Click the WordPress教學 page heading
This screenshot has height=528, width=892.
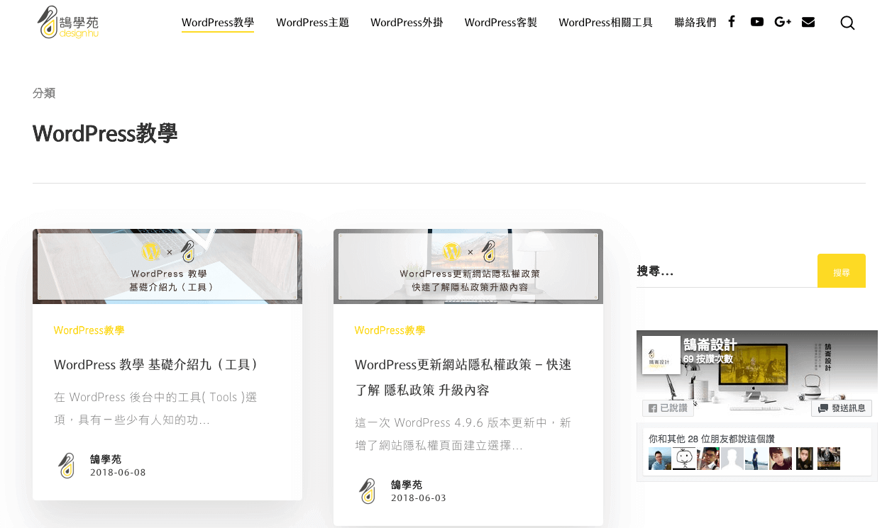coord(105,133)
